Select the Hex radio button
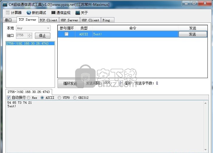 click(x=29, y=98)
